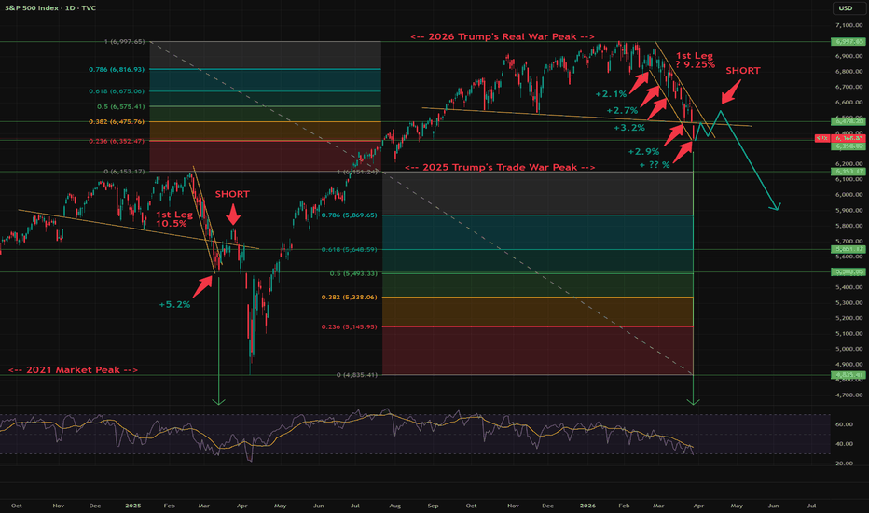The width and height of the screenshot is (869, 513).
Task: Click the green down arrowhead below March 2025
Action: 218,401
